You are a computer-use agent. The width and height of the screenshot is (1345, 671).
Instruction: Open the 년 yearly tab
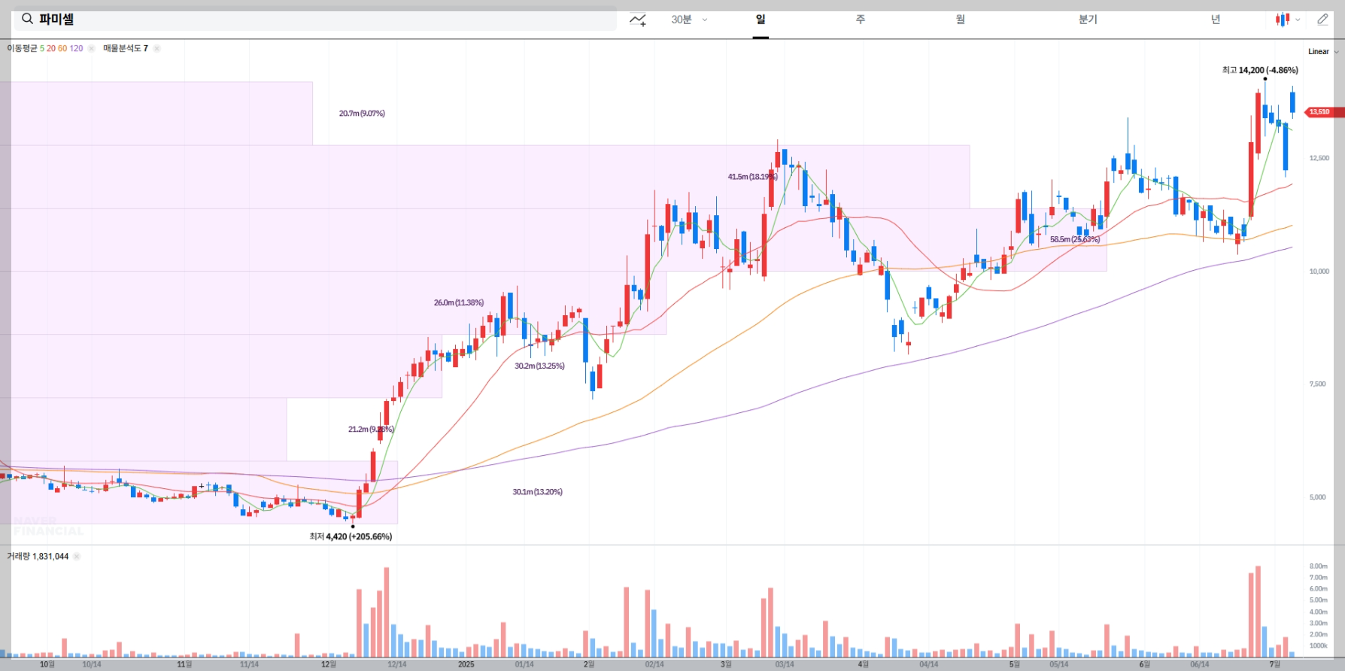coord(1216,20)
